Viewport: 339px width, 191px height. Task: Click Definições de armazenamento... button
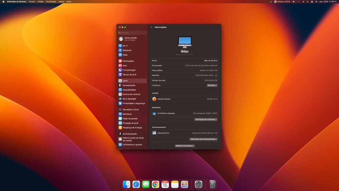coord(203,139)
